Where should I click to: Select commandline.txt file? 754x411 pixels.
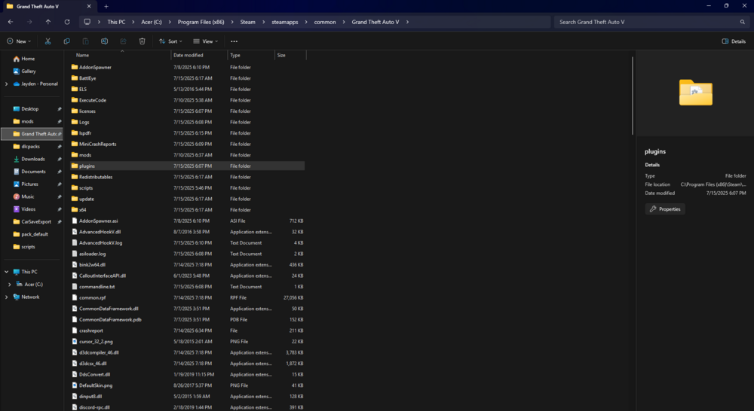[x=188, y=287]
